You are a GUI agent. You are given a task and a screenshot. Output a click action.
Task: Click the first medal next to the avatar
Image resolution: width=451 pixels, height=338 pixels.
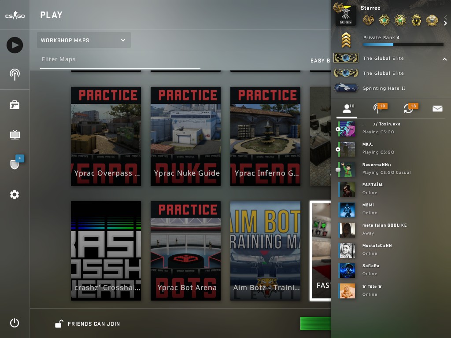(x=369, y=20)
